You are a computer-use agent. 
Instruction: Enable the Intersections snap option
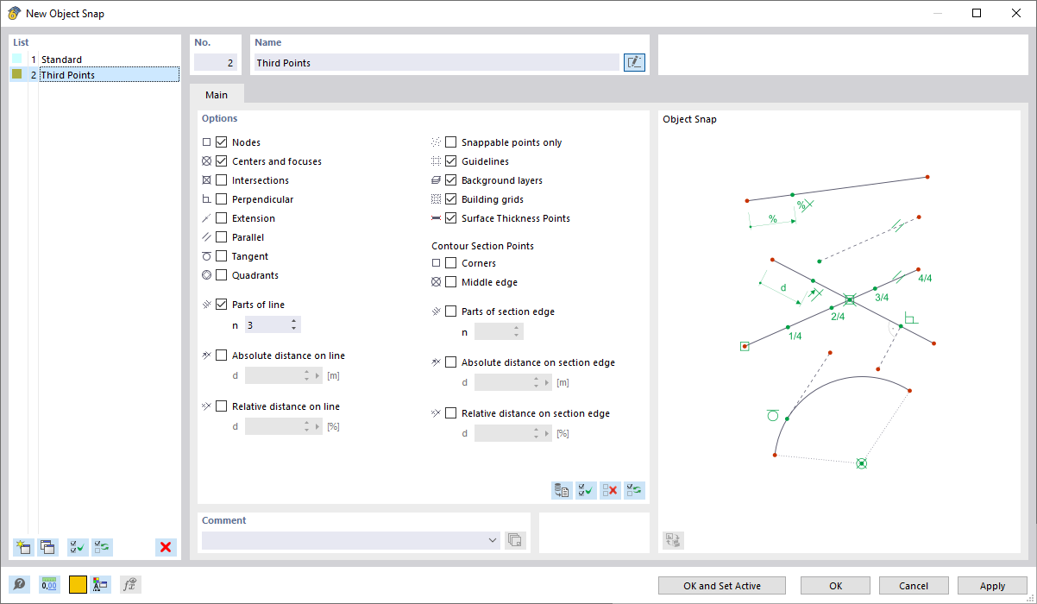223,179
